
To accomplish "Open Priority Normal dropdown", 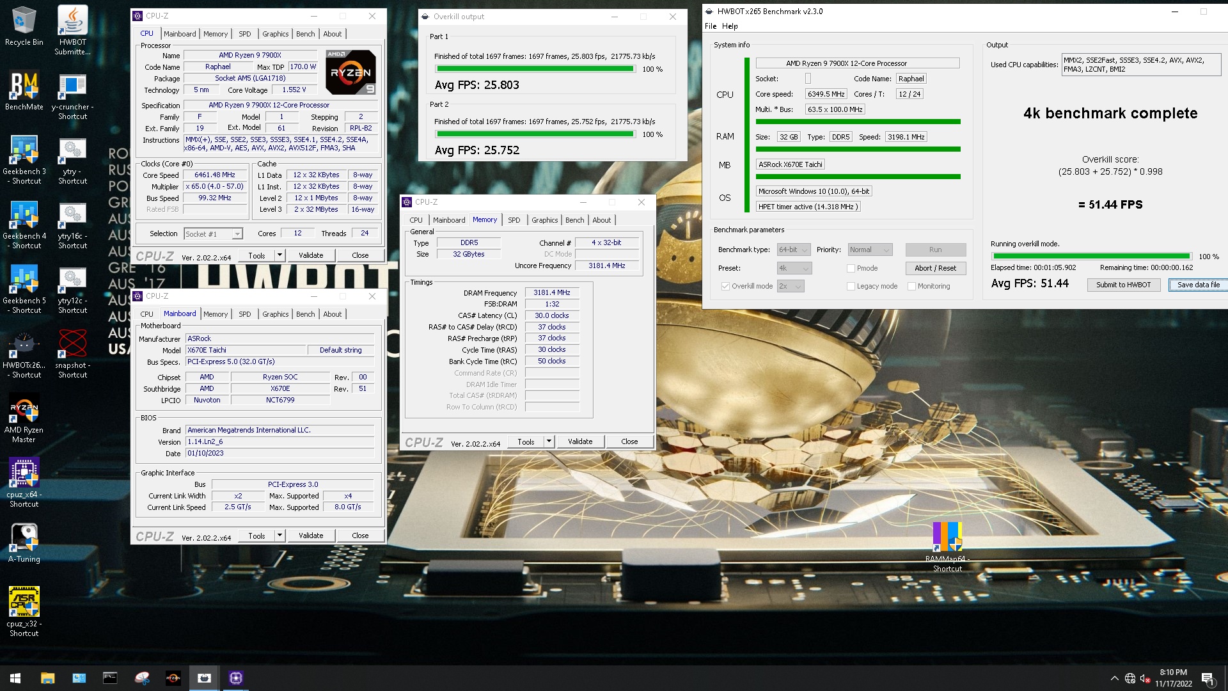I will pyautogui.click(x=870, y=250).
